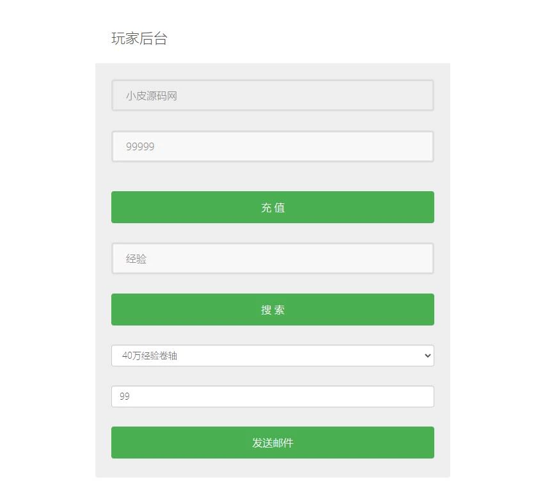Click the 玩家后台 page heading

[139, 38]
